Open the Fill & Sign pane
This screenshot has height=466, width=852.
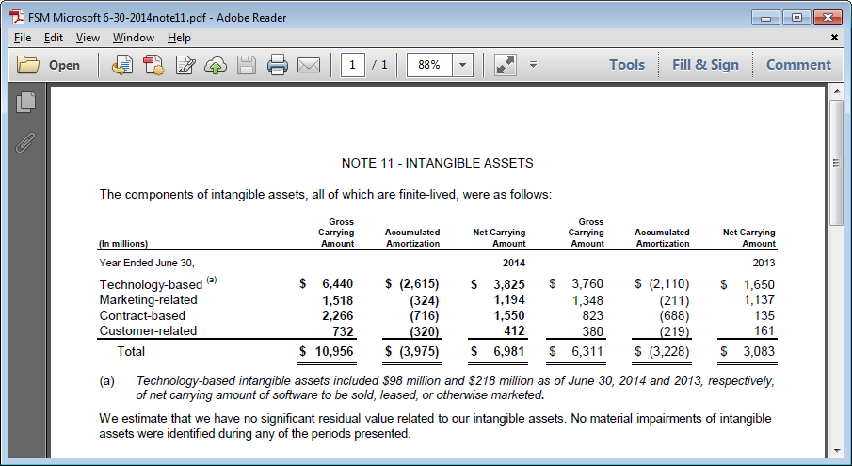point(705,65)
